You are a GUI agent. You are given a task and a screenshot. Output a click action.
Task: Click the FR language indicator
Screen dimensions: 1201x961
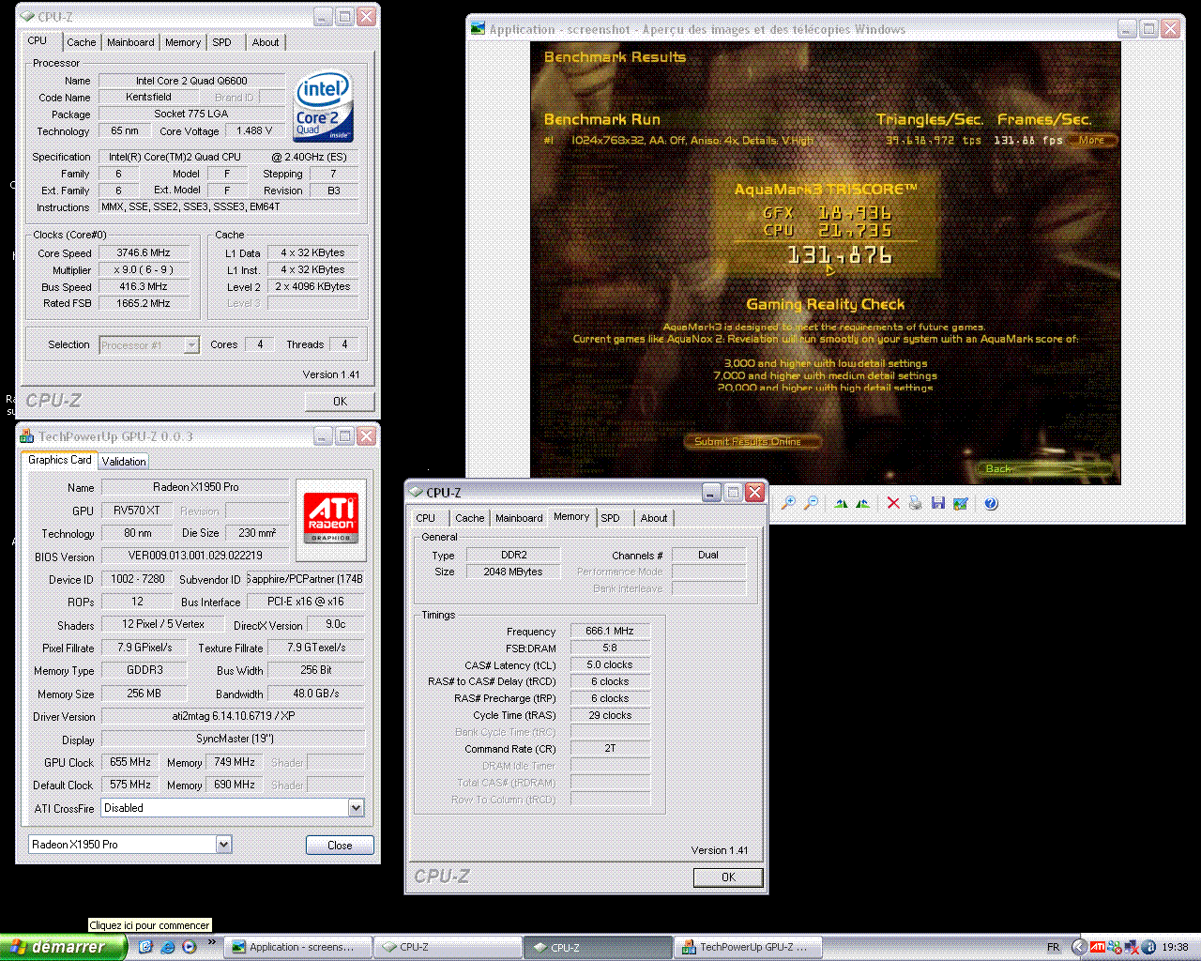click(1053, 947)
